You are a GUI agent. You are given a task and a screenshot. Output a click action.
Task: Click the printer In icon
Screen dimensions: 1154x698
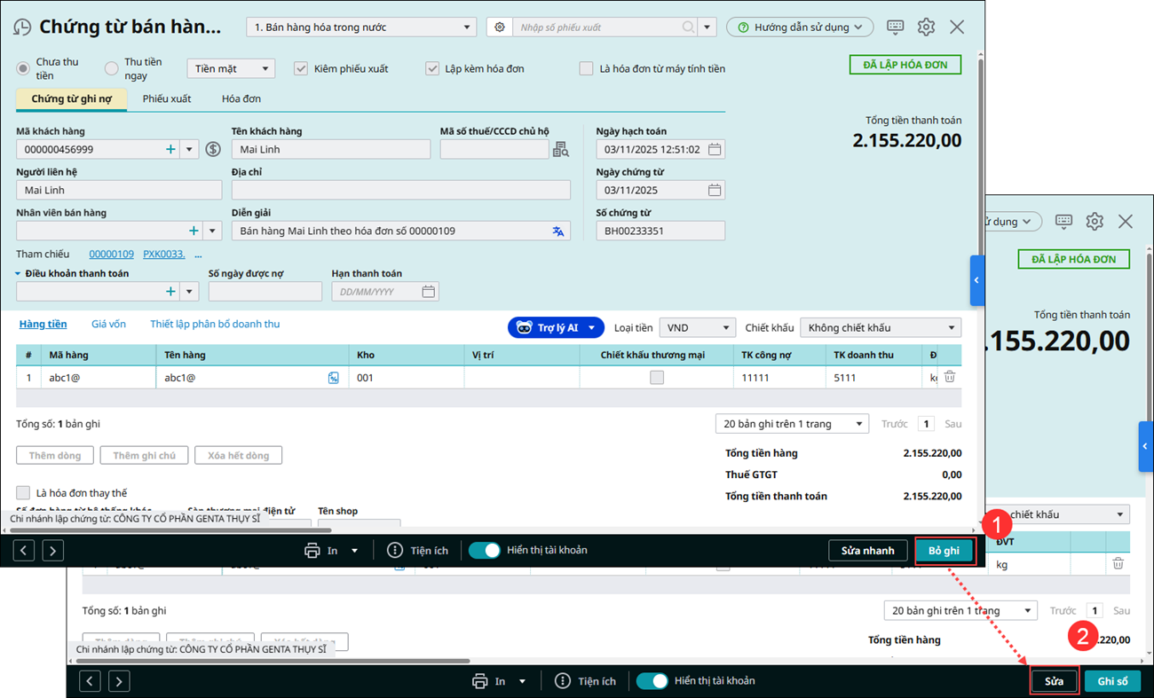coord(312,551)
